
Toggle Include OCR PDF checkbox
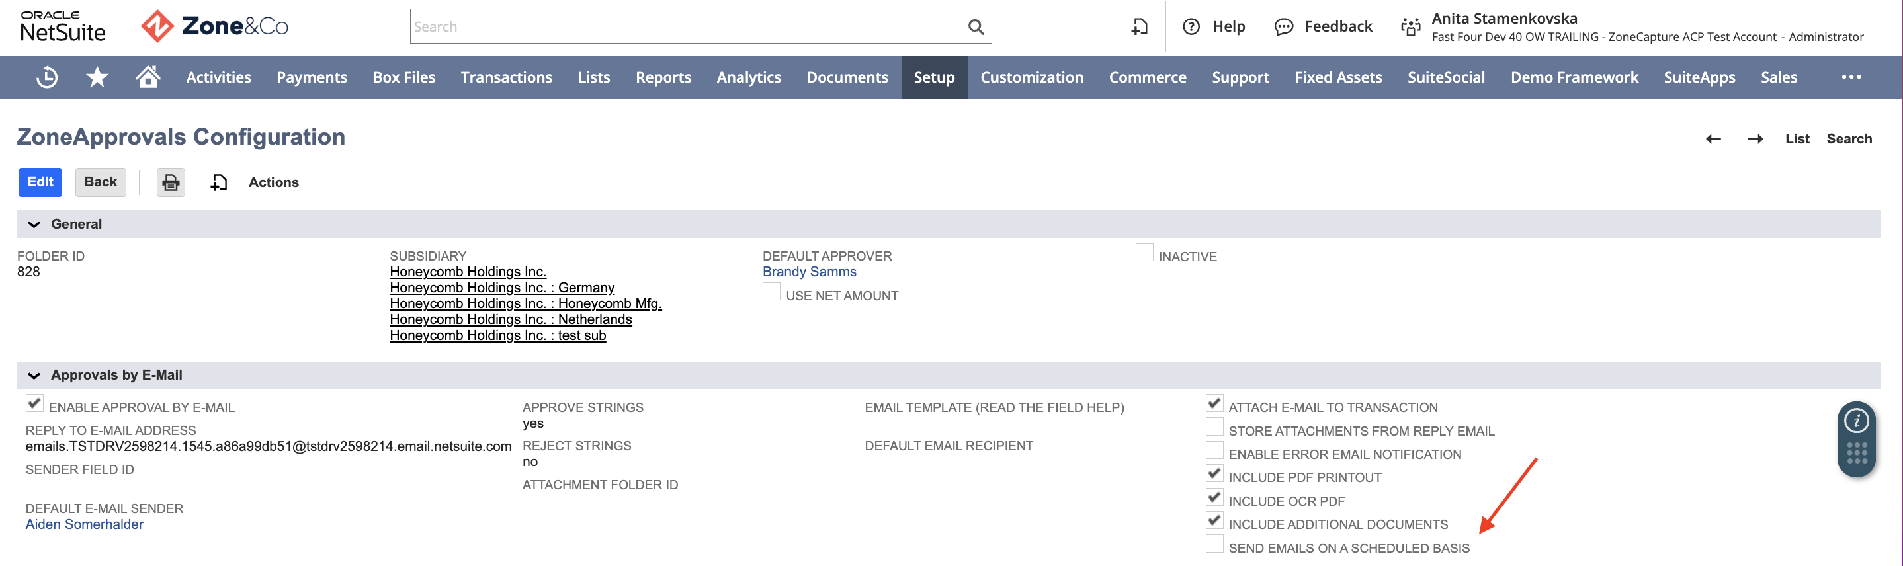(x=1214, y=497)
